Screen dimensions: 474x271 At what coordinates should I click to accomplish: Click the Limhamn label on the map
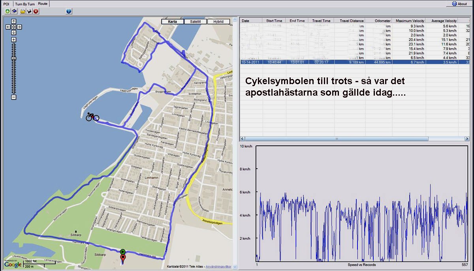[152, 179]
